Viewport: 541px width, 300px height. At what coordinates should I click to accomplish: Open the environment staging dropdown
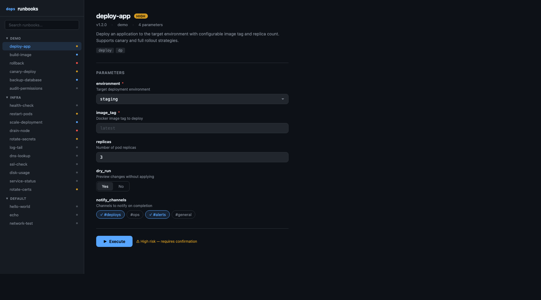192,99
